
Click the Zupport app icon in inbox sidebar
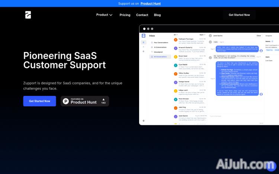click(x=144, y=36)
